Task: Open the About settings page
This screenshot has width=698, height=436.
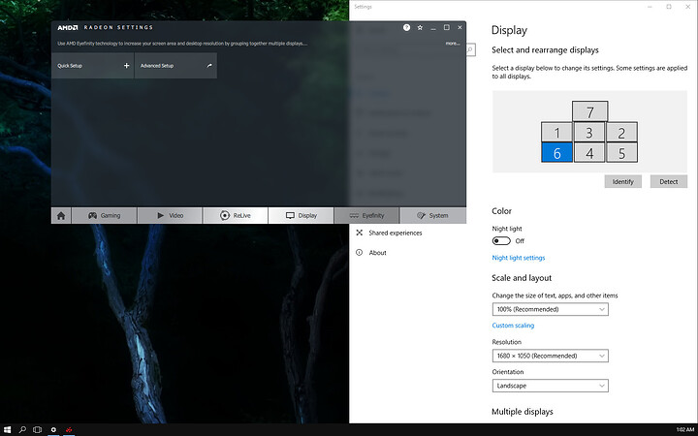Action: tap(377, 252)
